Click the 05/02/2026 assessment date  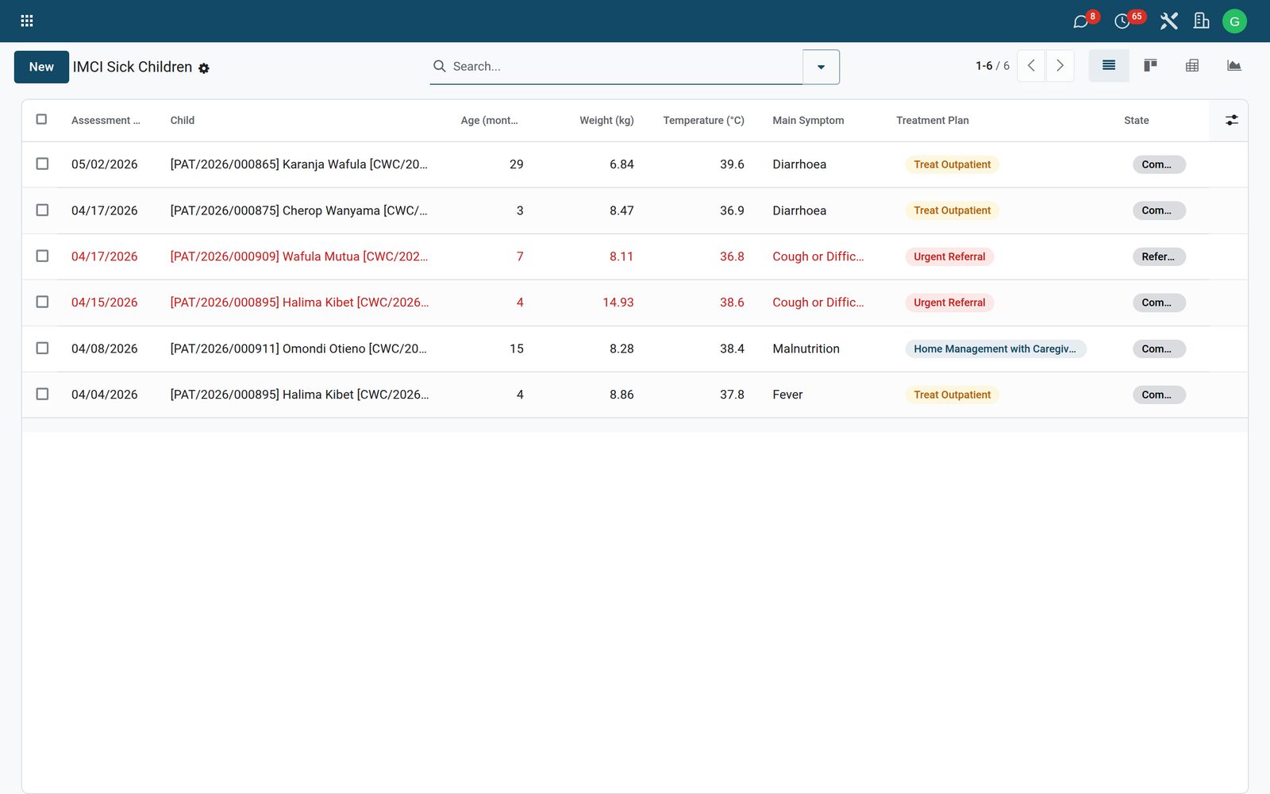tap(105, 164)
